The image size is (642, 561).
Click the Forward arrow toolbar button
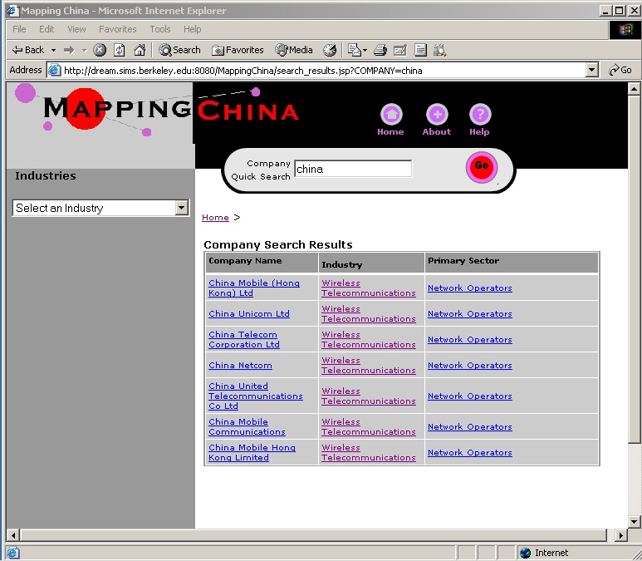(x=69, y=50)
